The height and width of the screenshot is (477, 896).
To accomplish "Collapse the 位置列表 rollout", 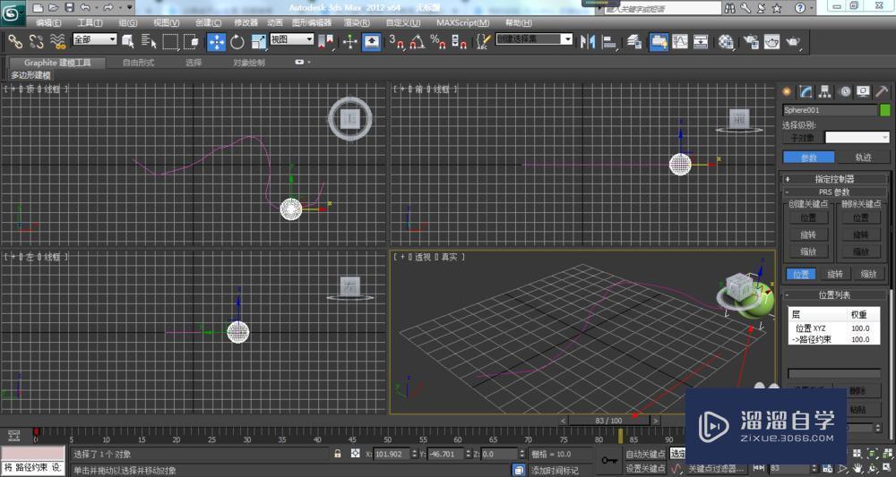I will (834, 295).
